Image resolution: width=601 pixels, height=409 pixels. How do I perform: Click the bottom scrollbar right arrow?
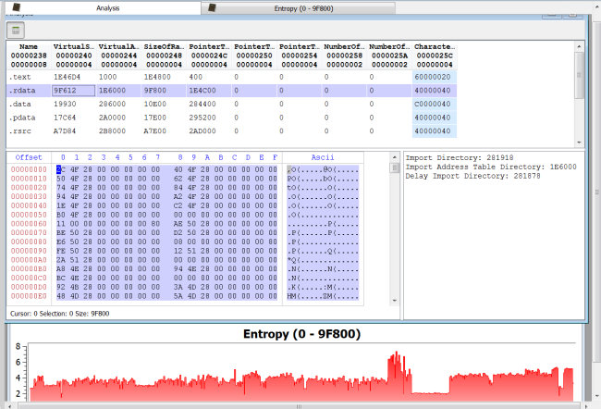click(x=586, y=406)
